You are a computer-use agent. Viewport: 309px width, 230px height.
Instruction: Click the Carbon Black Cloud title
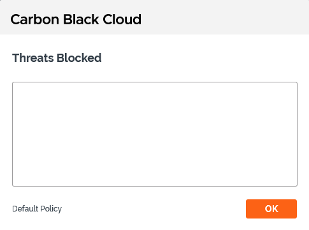coord(76,19)
